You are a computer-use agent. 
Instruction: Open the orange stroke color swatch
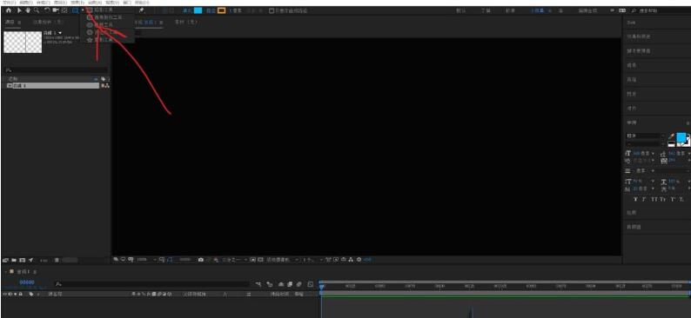221,10
